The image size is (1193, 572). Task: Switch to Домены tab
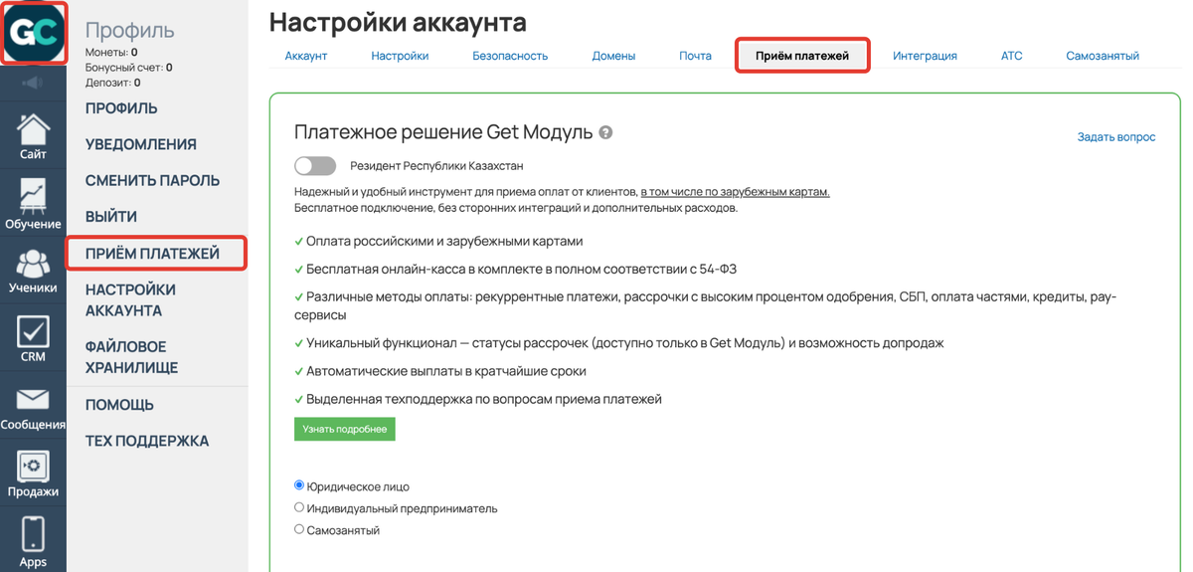coord(613,56)
